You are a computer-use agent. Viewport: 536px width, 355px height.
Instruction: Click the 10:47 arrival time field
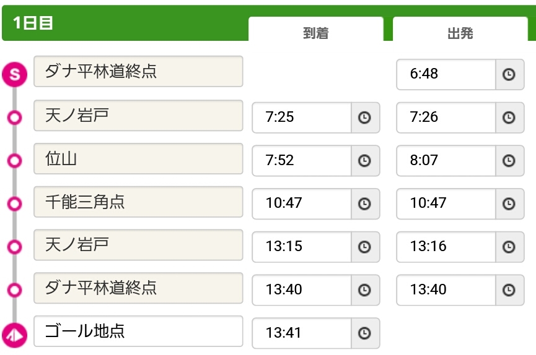coord(302,203)
